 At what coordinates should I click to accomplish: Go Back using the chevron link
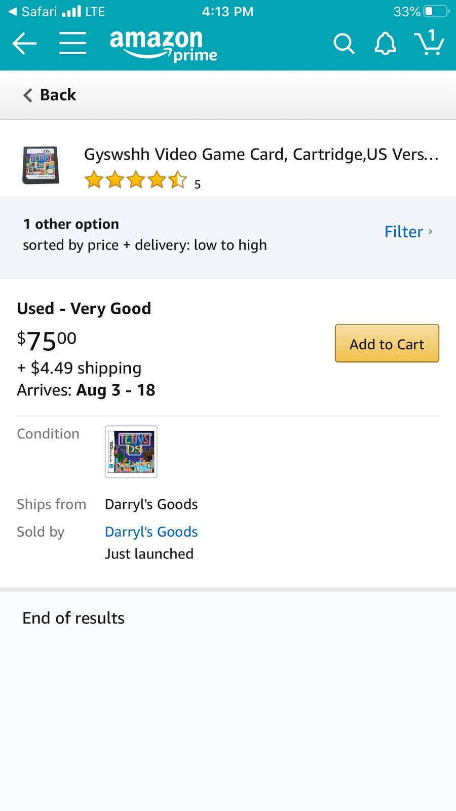(50, 95)
